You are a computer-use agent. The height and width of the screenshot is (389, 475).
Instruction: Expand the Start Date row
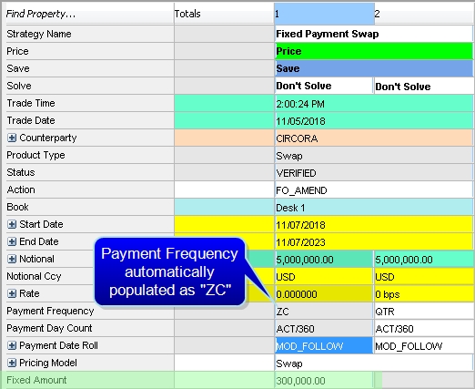tap(12, 224)
